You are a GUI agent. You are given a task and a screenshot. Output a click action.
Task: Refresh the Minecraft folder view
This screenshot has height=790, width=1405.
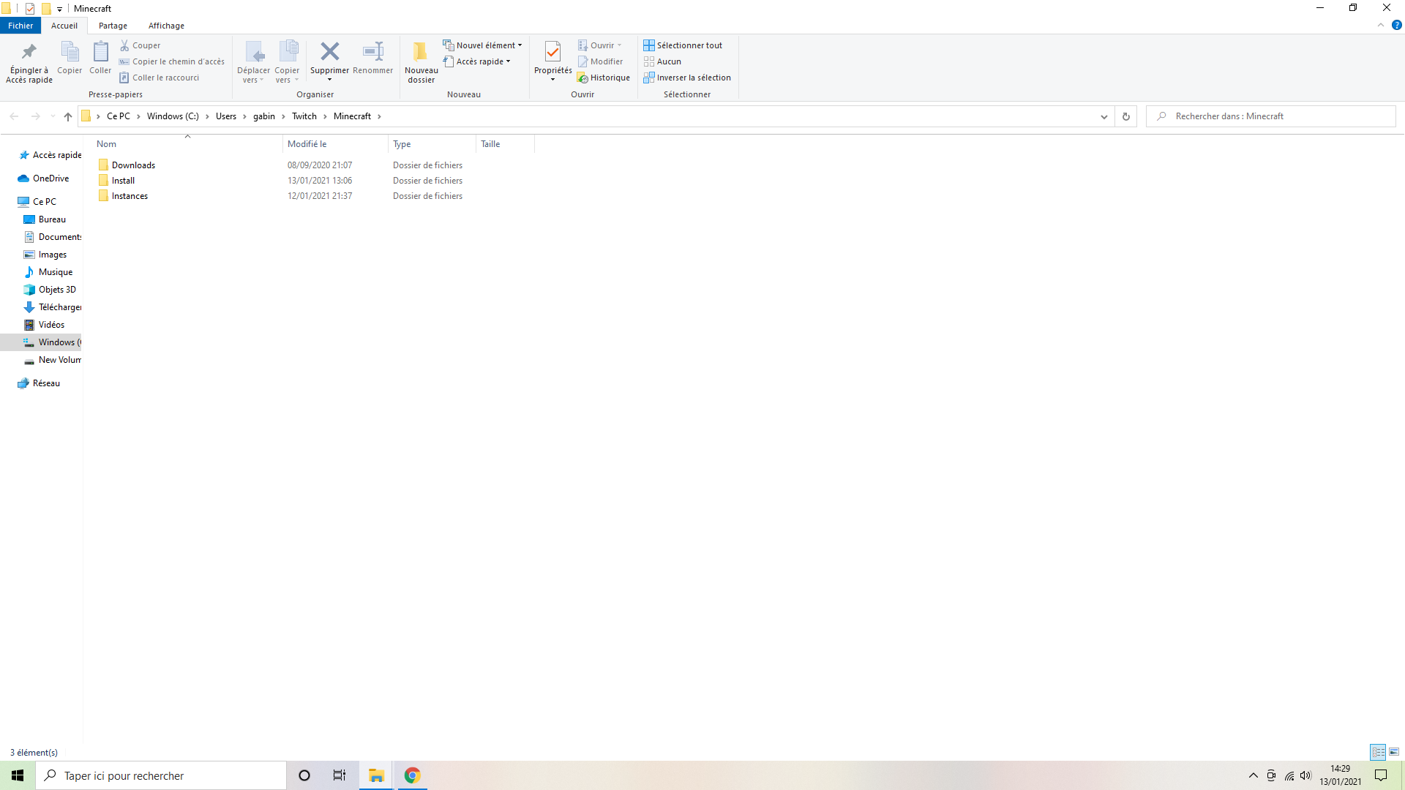(x=1126, y=116)
